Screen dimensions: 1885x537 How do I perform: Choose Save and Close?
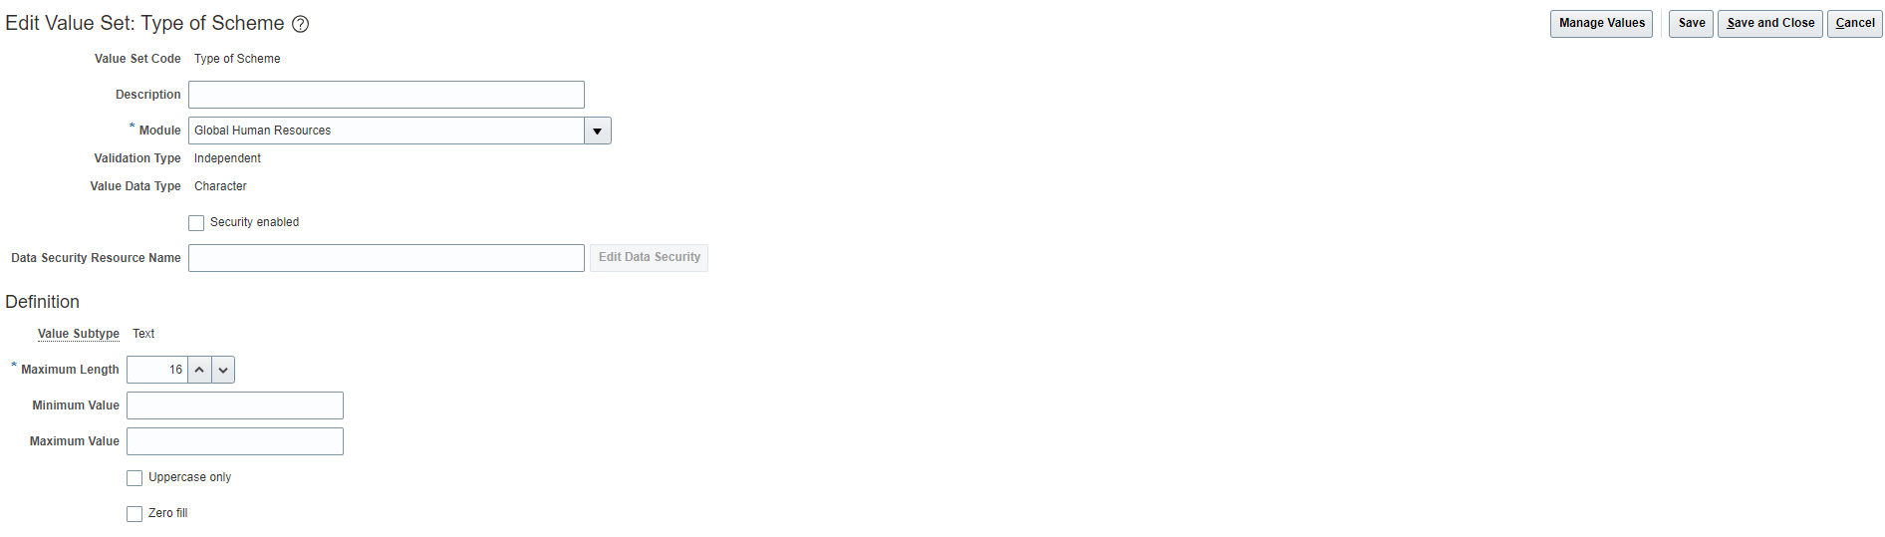tap(1769, 24)
